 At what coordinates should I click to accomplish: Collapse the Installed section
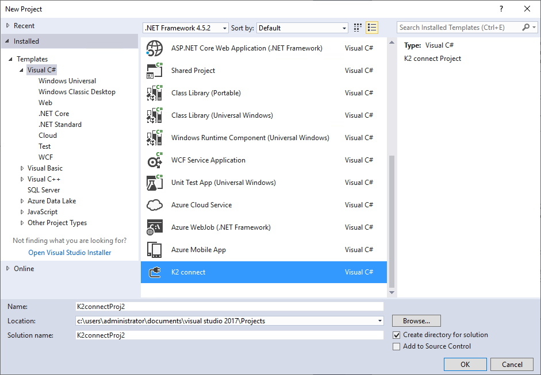7,41
